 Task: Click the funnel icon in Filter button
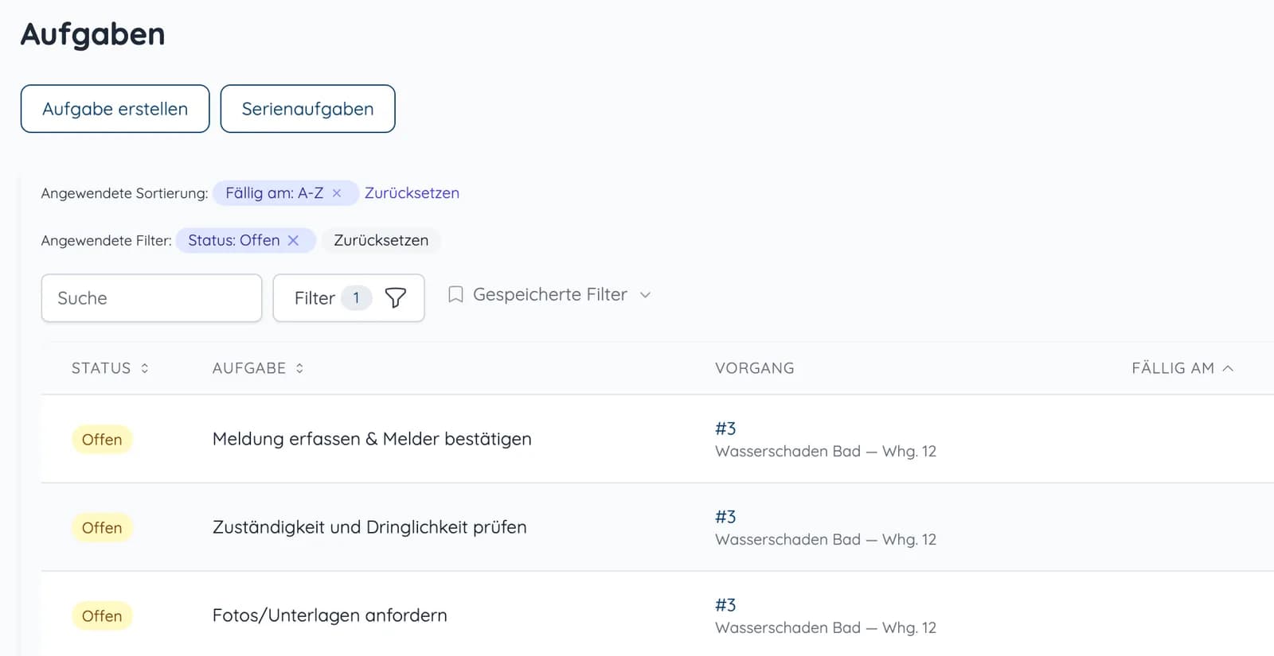[x=395, y=298]
